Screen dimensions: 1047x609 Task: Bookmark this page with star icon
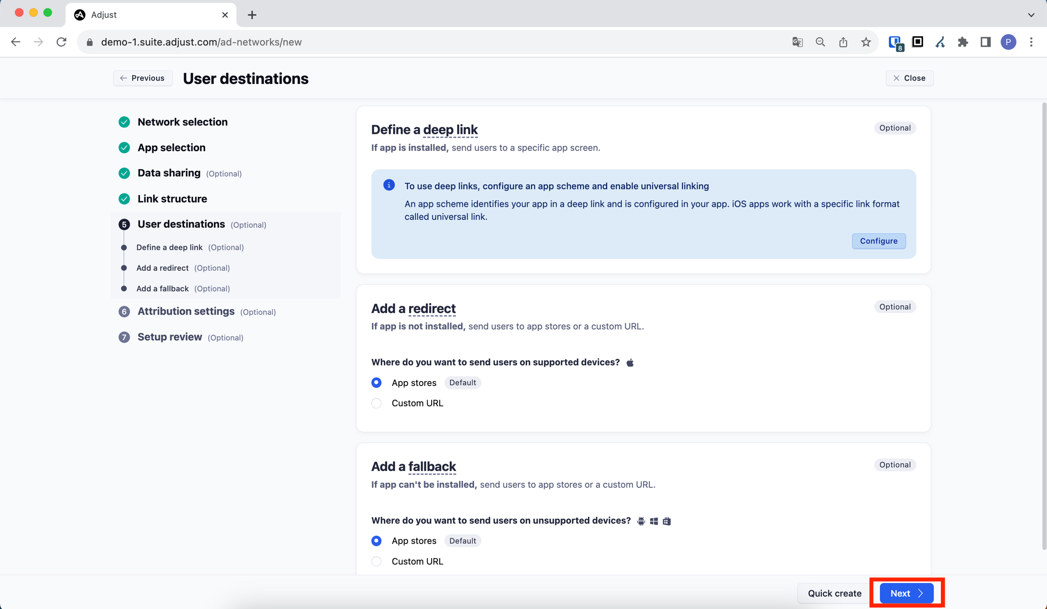866,42
